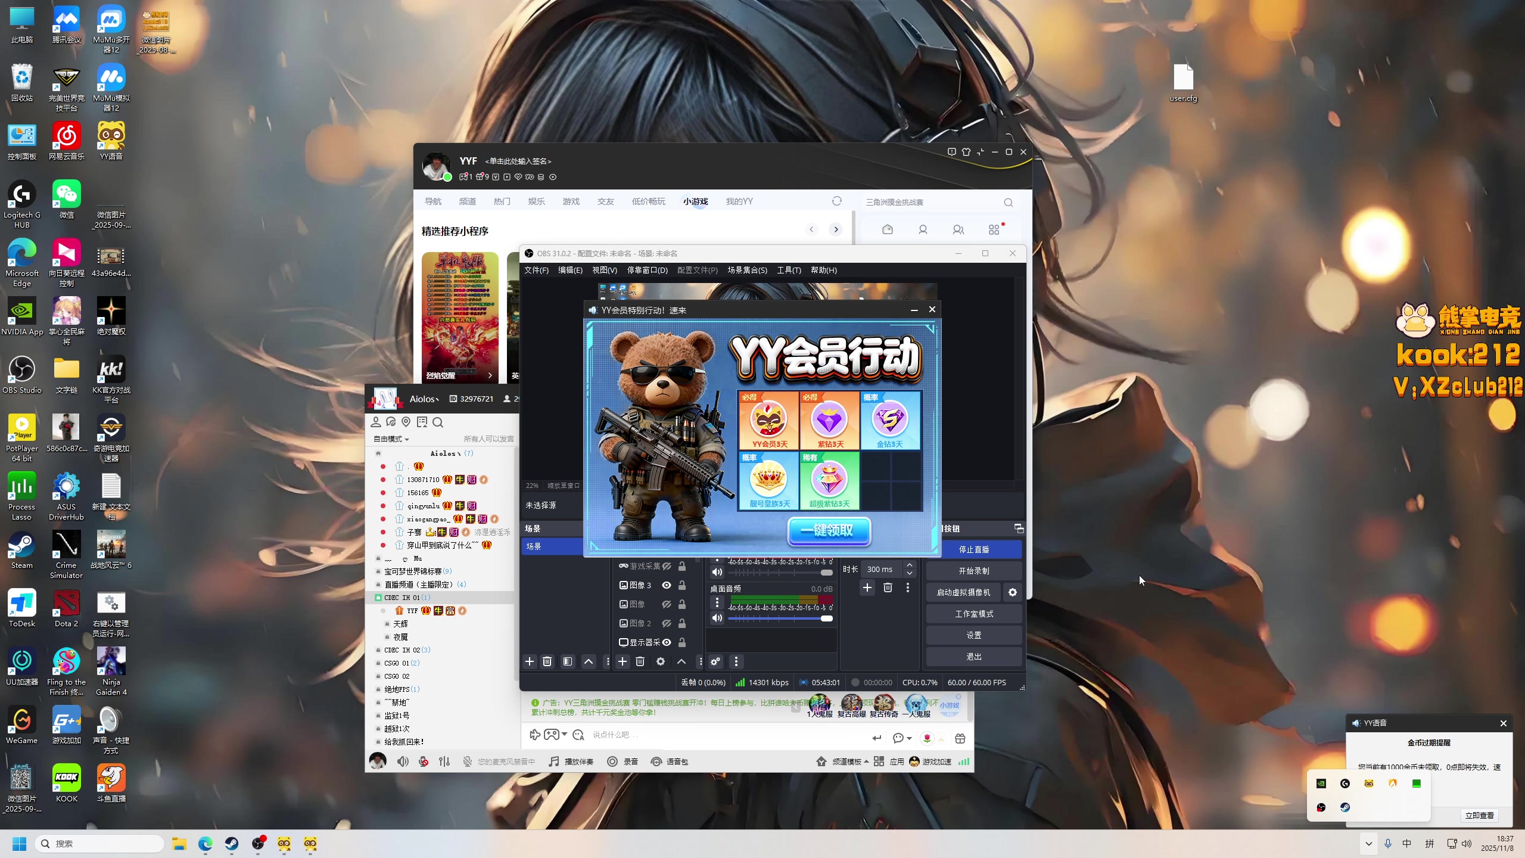Open emoji picker in YY chat input
The image size is (1525, 858).
click(x=578, y=735)
